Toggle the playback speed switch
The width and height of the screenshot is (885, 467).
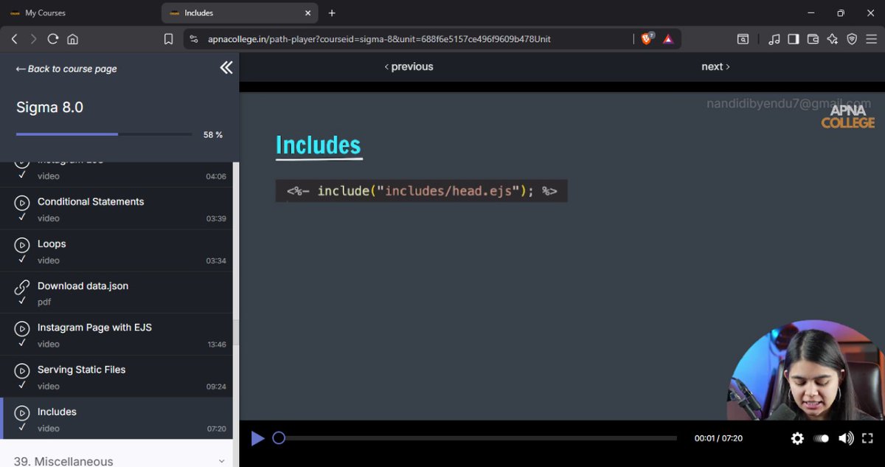[821, 438]
